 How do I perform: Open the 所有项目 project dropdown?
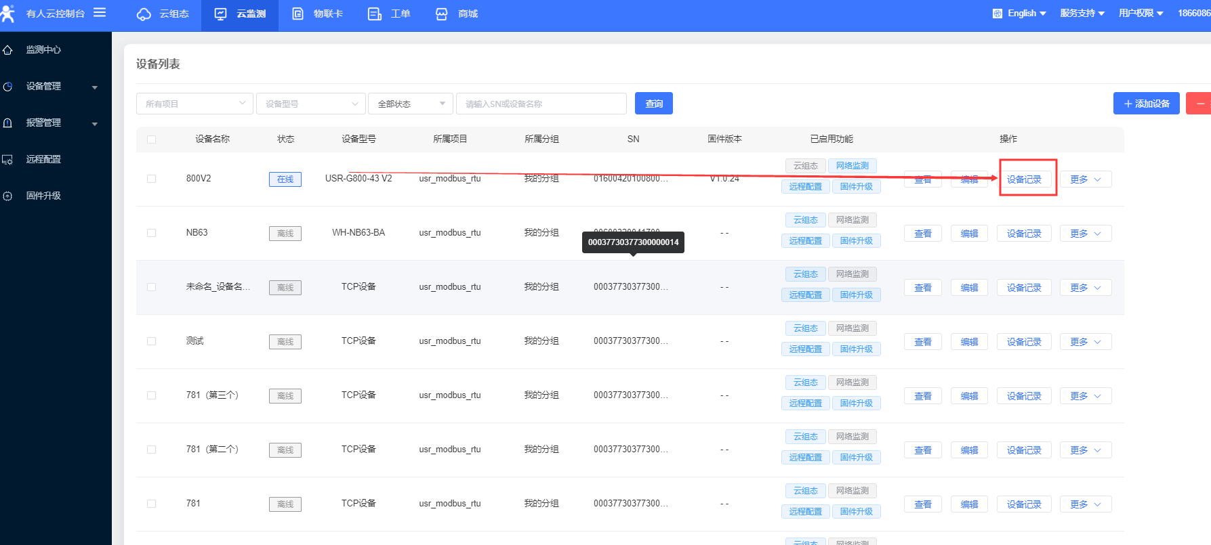[x=194, y=104]
